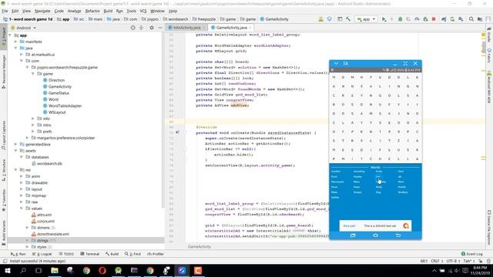This screenshot has height=277, width=493.
Task: Click the Windows Start button
Action: tap(7, 270)
